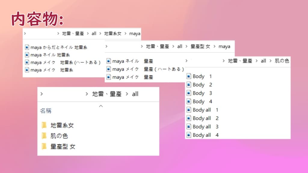Image resolution: width=308 pixels, height=173 pixels.
Task: Select the maya メイク 量産 file icon
Action: pos(108,77)
